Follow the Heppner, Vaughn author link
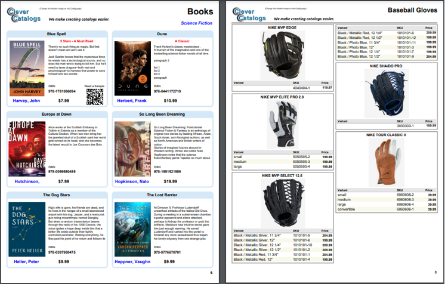The height and width of the screenshot is (284, 445). [132, 261]
